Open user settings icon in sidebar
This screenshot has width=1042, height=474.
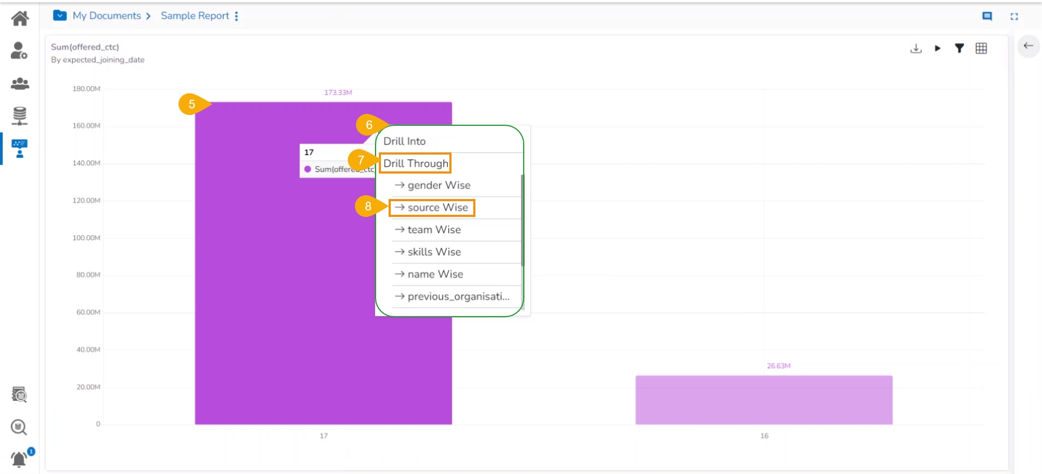(19, 51)
